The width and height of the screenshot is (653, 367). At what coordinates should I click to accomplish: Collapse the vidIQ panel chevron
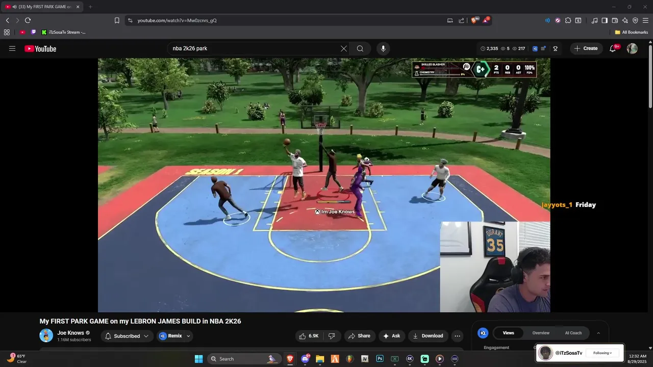(x=598, y=333)
